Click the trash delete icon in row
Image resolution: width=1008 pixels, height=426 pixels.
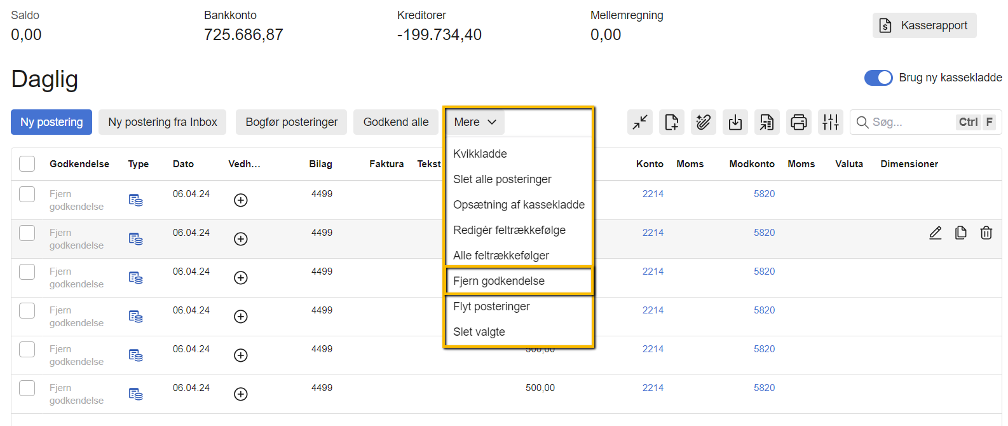coord(986,233)
